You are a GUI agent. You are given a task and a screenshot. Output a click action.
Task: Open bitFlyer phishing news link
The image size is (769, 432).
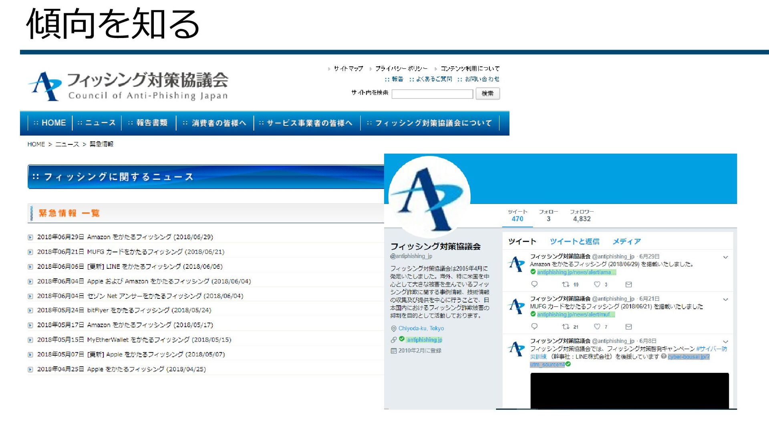pos(149,310)
